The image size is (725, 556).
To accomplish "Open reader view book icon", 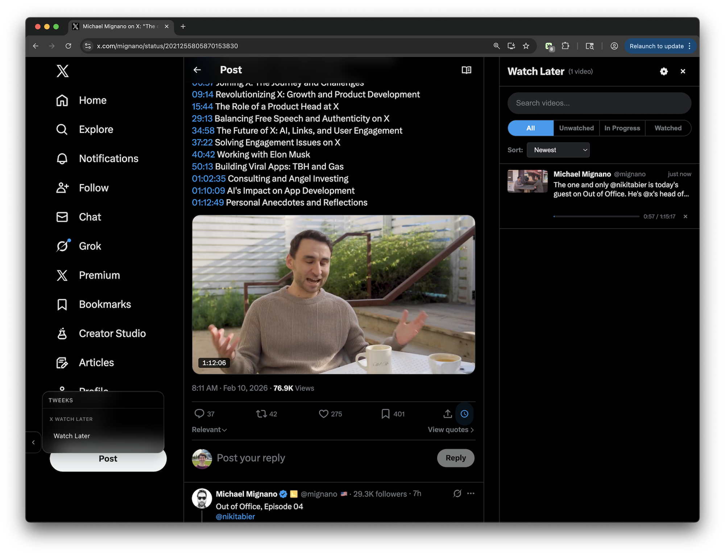I will tap(467, 70).
